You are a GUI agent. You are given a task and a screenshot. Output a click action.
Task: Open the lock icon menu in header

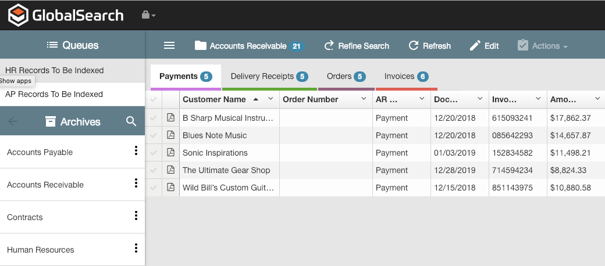pos(148,15)
